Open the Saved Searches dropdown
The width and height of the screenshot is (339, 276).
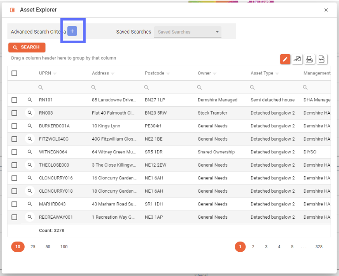tap(188, 32)
